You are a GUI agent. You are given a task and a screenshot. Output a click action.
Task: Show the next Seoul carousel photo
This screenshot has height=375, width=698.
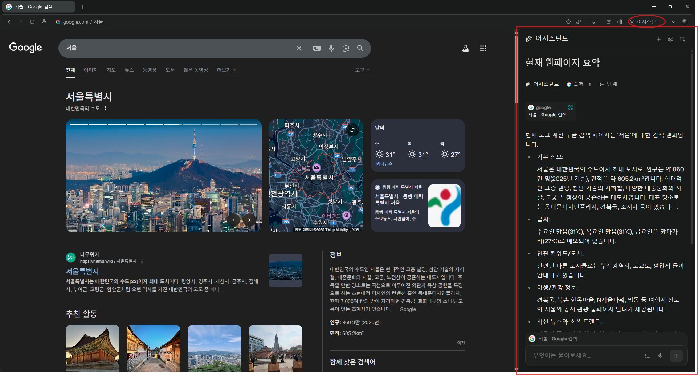click(x=249, y=220)
